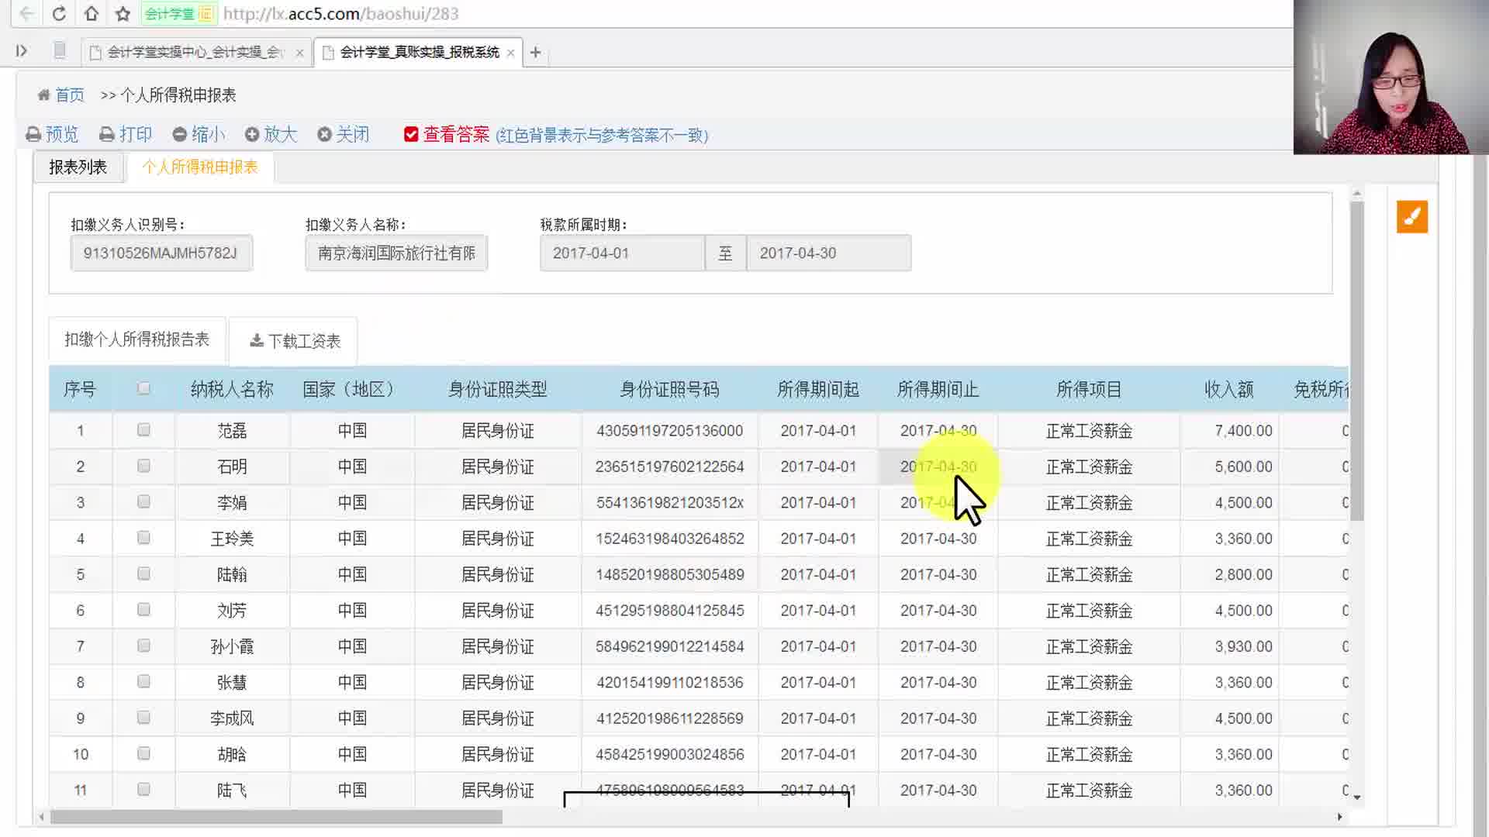Check the checkbox for taxpayer 刘芳
This screenshot has height=837, width=1489.
[x=143, y=610]
